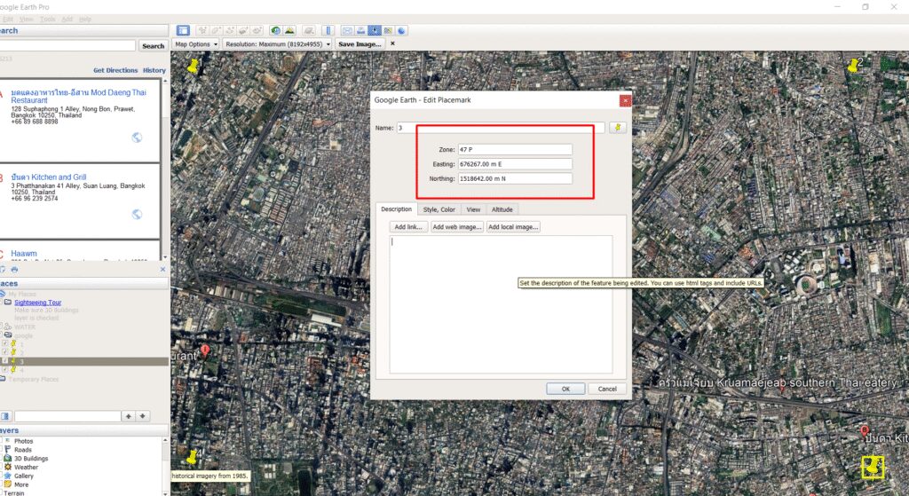Show the ruler measuring tool
The height and width of the screenshot is (496, 909).
[x=328, y=30]
